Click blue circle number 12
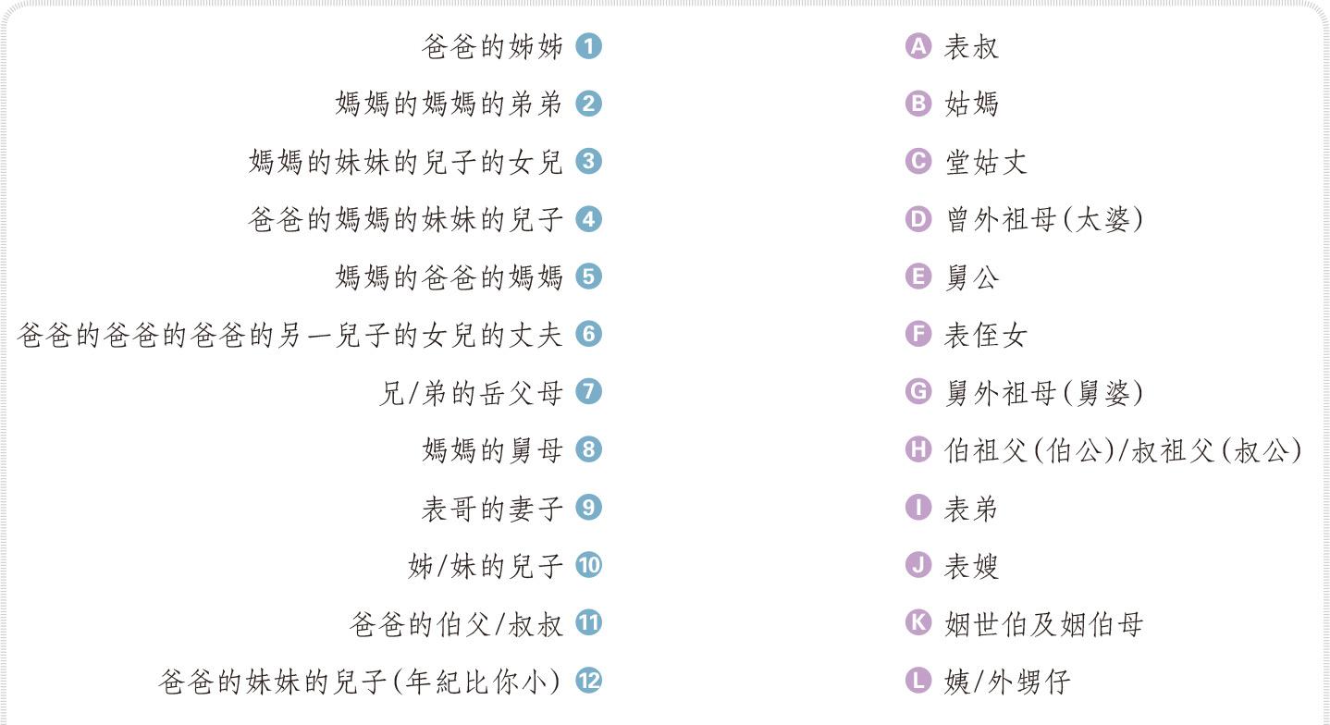 588,682
